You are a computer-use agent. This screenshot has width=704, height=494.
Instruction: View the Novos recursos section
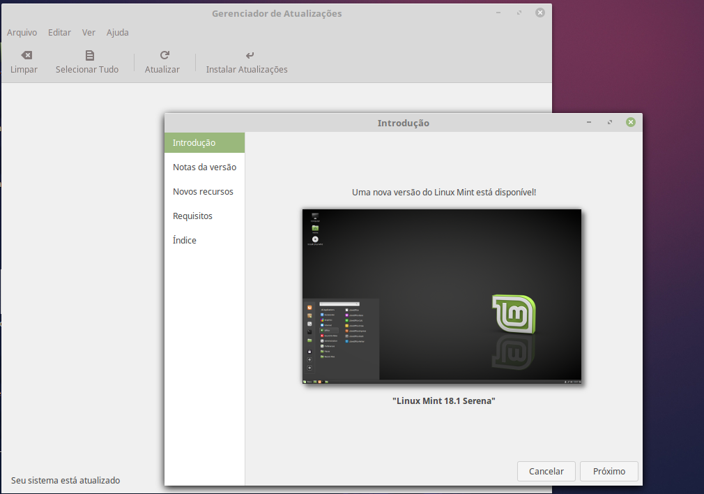pos(204,191)
